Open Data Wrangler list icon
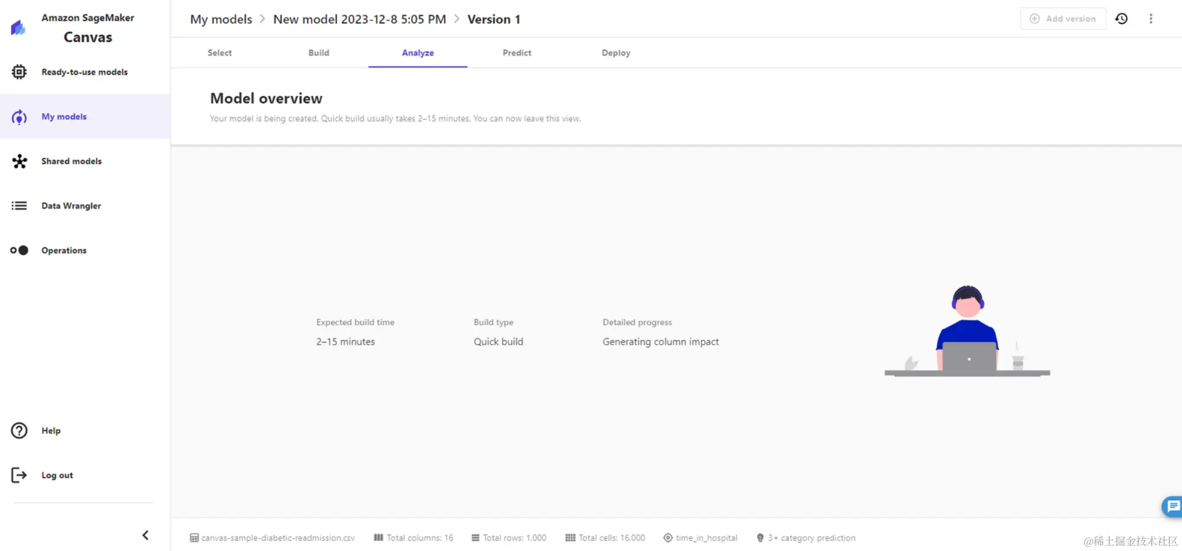The image size is (1182, 551). pos(19,206)
